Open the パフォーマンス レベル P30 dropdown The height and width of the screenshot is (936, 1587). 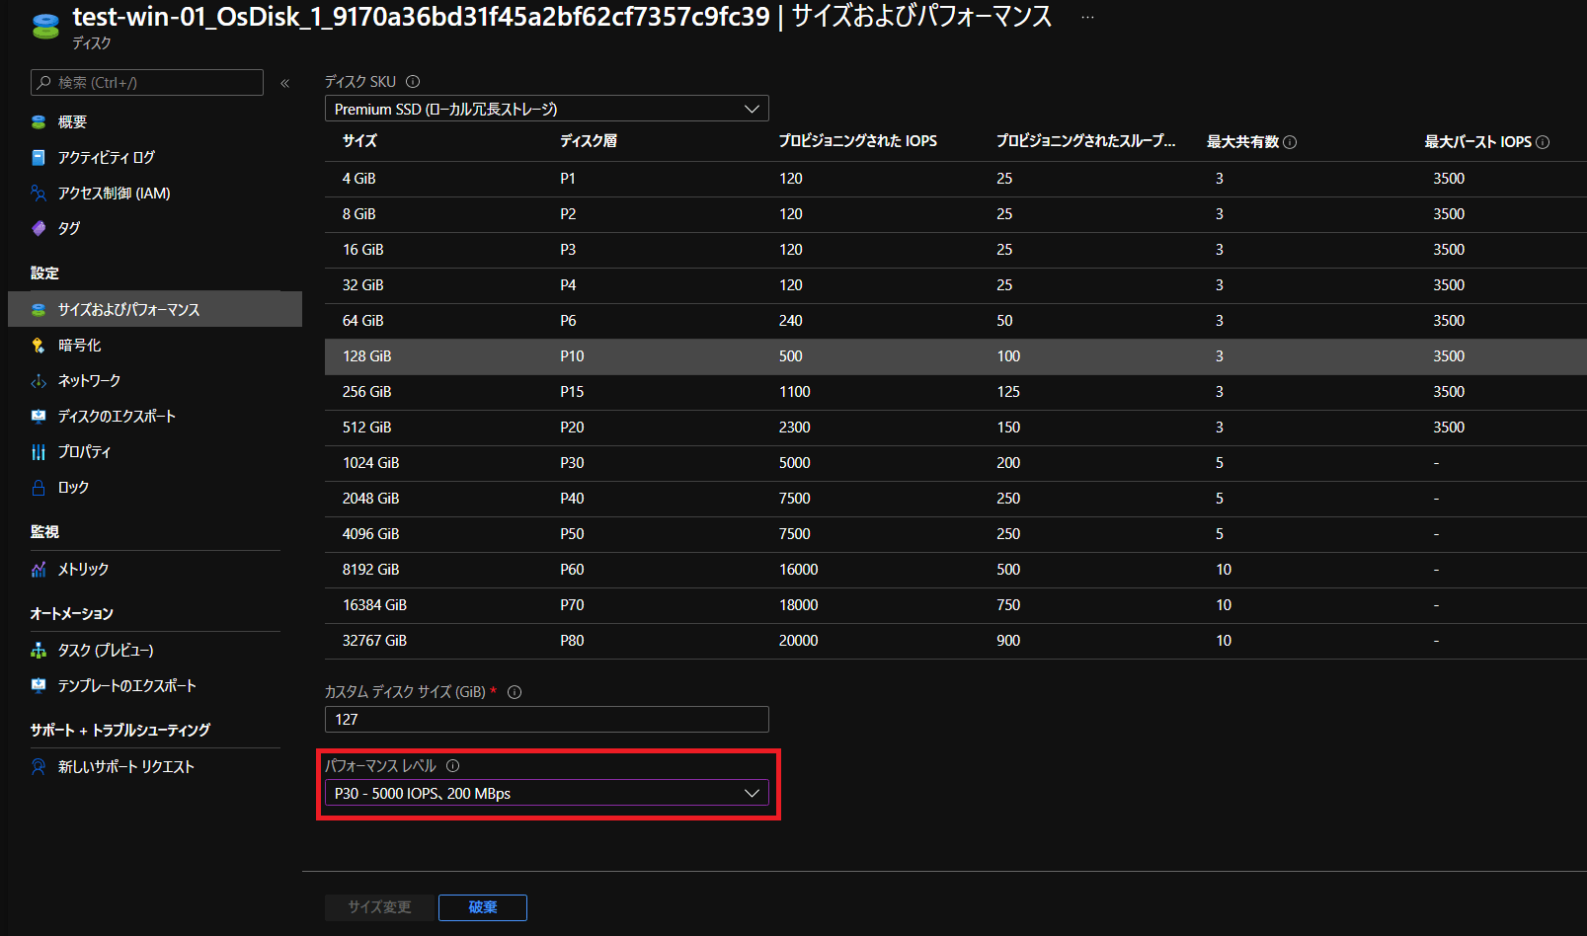[x=546, y=793]
